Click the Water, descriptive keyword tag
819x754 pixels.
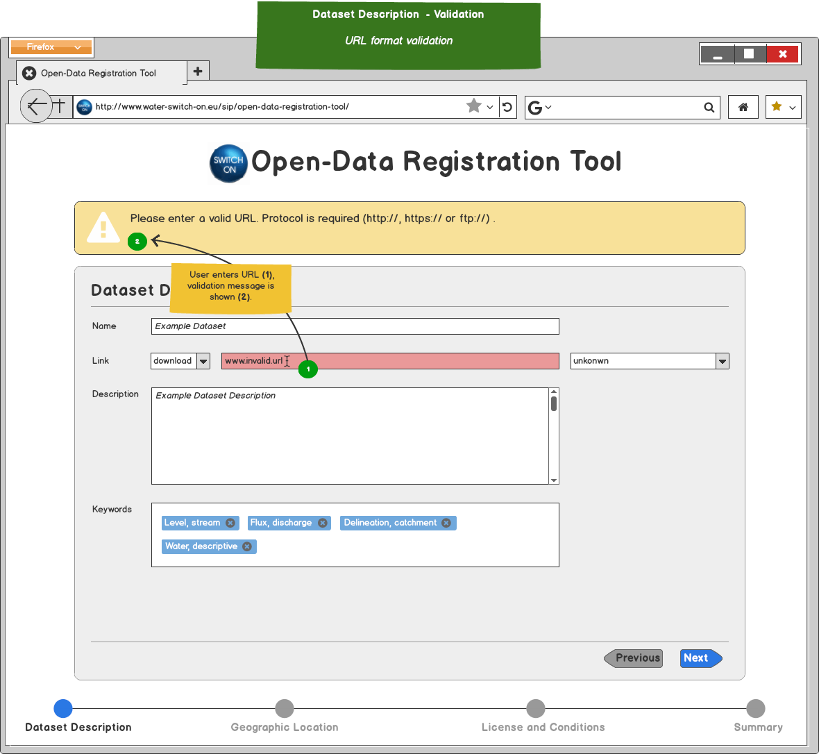[x=209, y=546]
